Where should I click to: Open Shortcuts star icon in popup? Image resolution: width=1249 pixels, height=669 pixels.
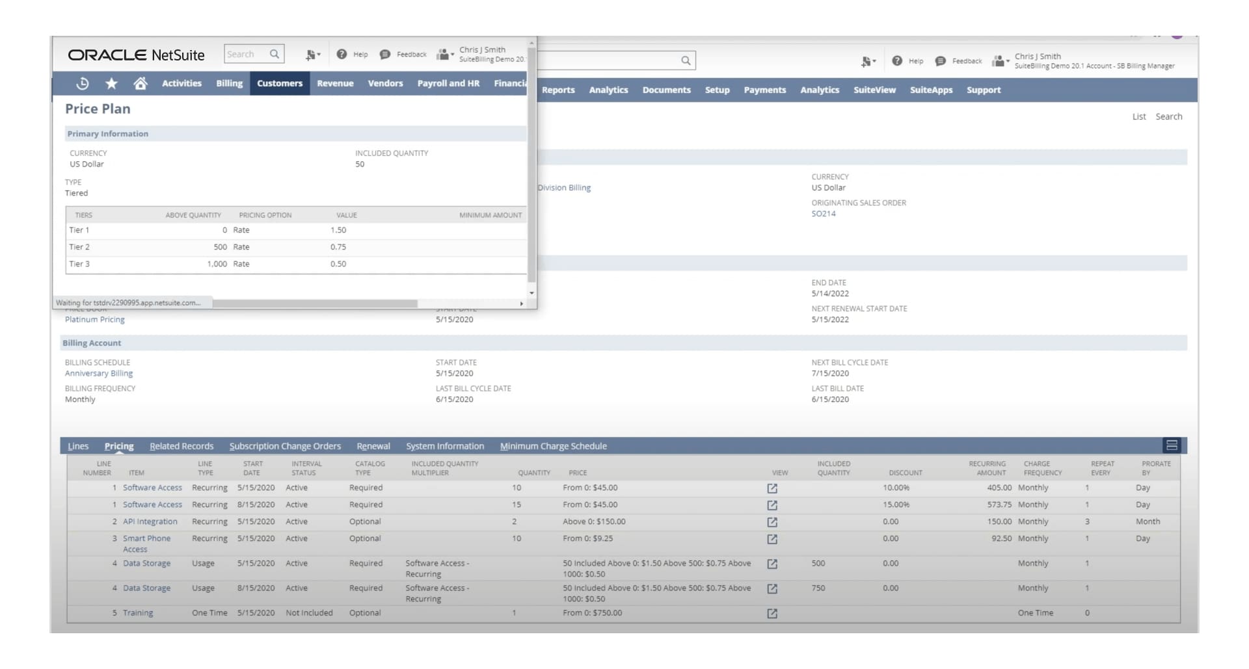pyautogui.click(x=111, y=83)
